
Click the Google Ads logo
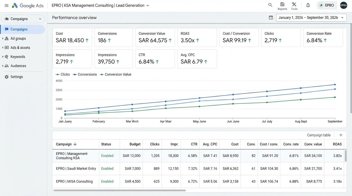[x=28, y=5]
